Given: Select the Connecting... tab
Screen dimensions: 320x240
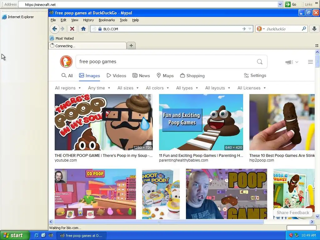Looking at the screenshot, I should pos(87,46).
